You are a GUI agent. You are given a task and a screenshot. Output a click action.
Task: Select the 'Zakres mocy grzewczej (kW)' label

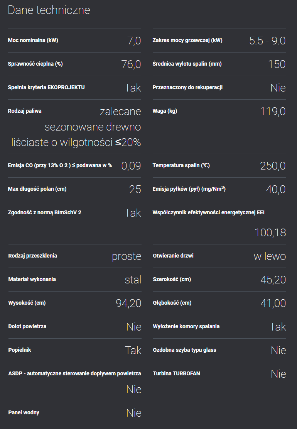[187, 40]
